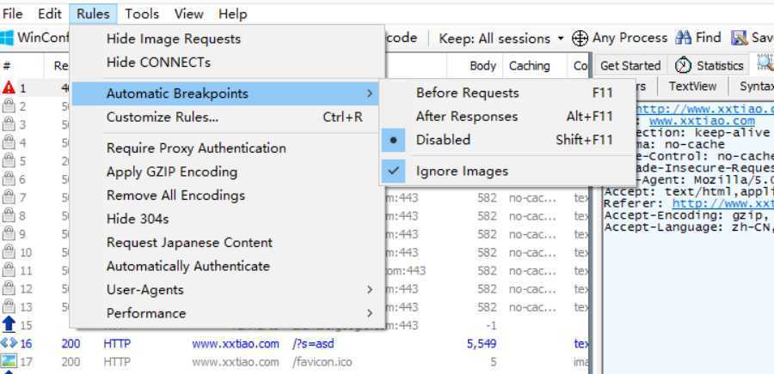Select the favicon.ico image session icon

coord(9,362)
